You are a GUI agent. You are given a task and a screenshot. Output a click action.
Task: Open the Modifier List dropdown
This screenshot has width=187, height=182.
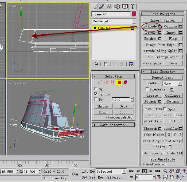pyautogui.click(x=134, y=21)
